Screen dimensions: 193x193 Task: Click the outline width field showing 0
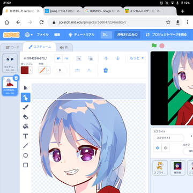60,70
